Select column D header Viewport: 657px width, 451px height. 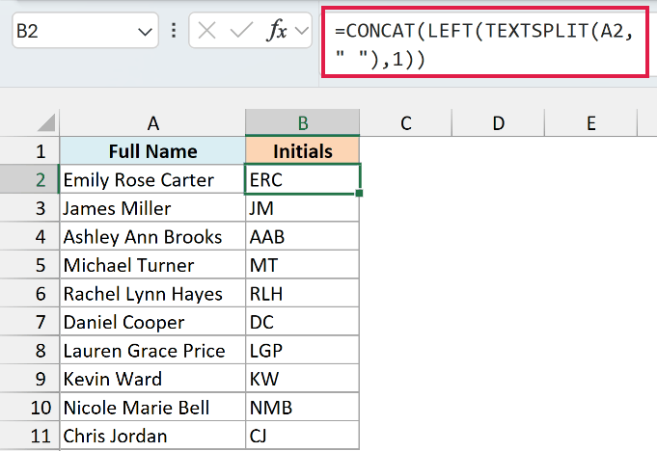coord(498,123)
